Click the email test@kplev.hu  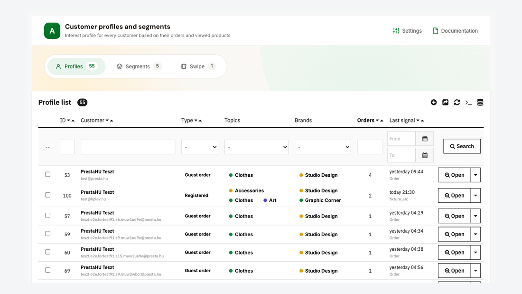93,199
